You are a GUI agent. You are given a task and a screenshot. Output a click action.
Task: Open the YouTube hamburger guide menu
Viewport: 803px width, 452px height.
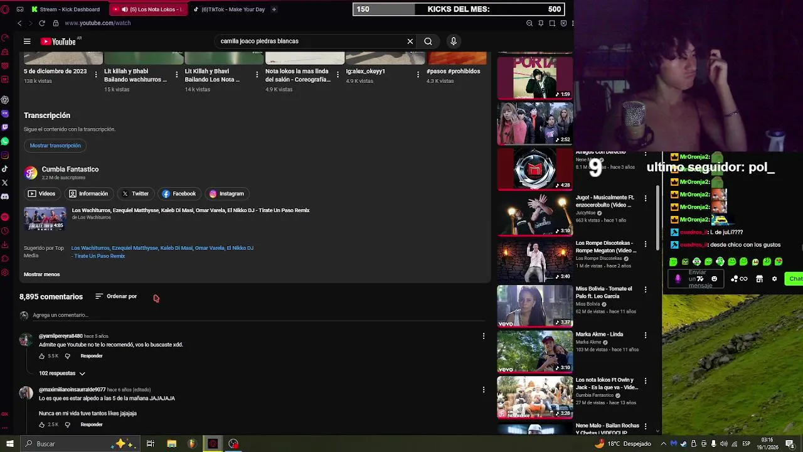[x=27, y=41]
